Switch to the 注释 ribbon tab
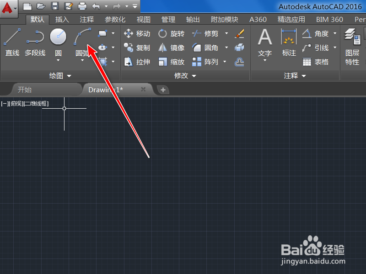The height and width of the screenshot is (274, 366). coord(87,20)
